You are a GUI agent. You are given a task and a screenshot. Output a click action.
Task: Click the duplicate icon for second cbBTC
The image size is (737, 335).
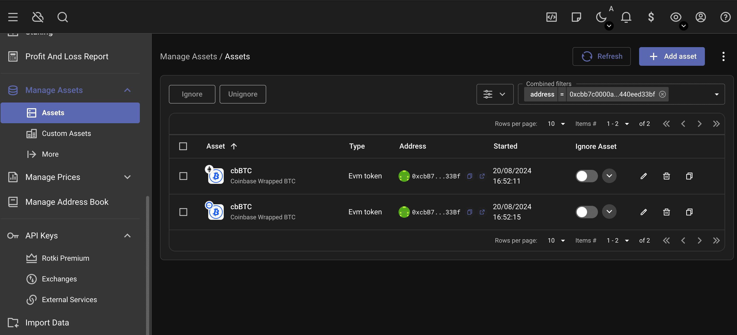689,212
